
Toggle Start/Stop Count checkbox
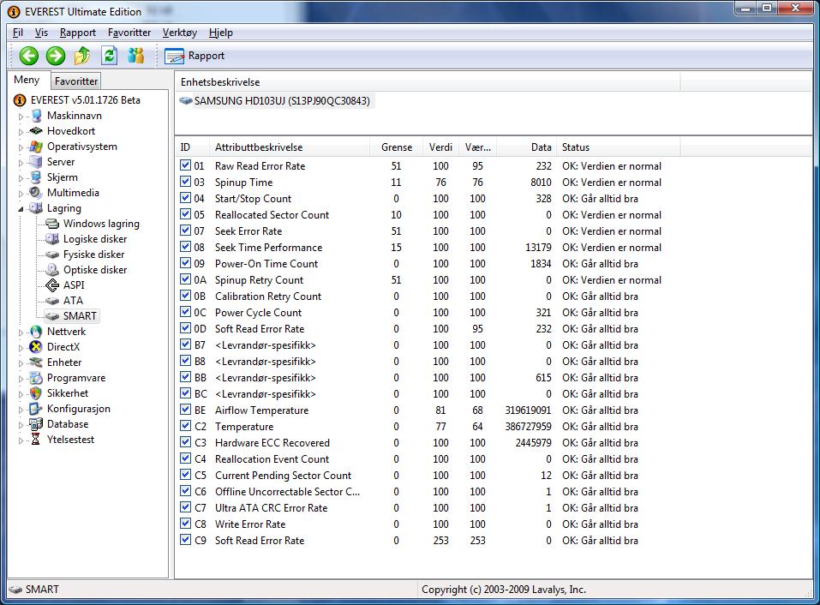coord(185,198)
